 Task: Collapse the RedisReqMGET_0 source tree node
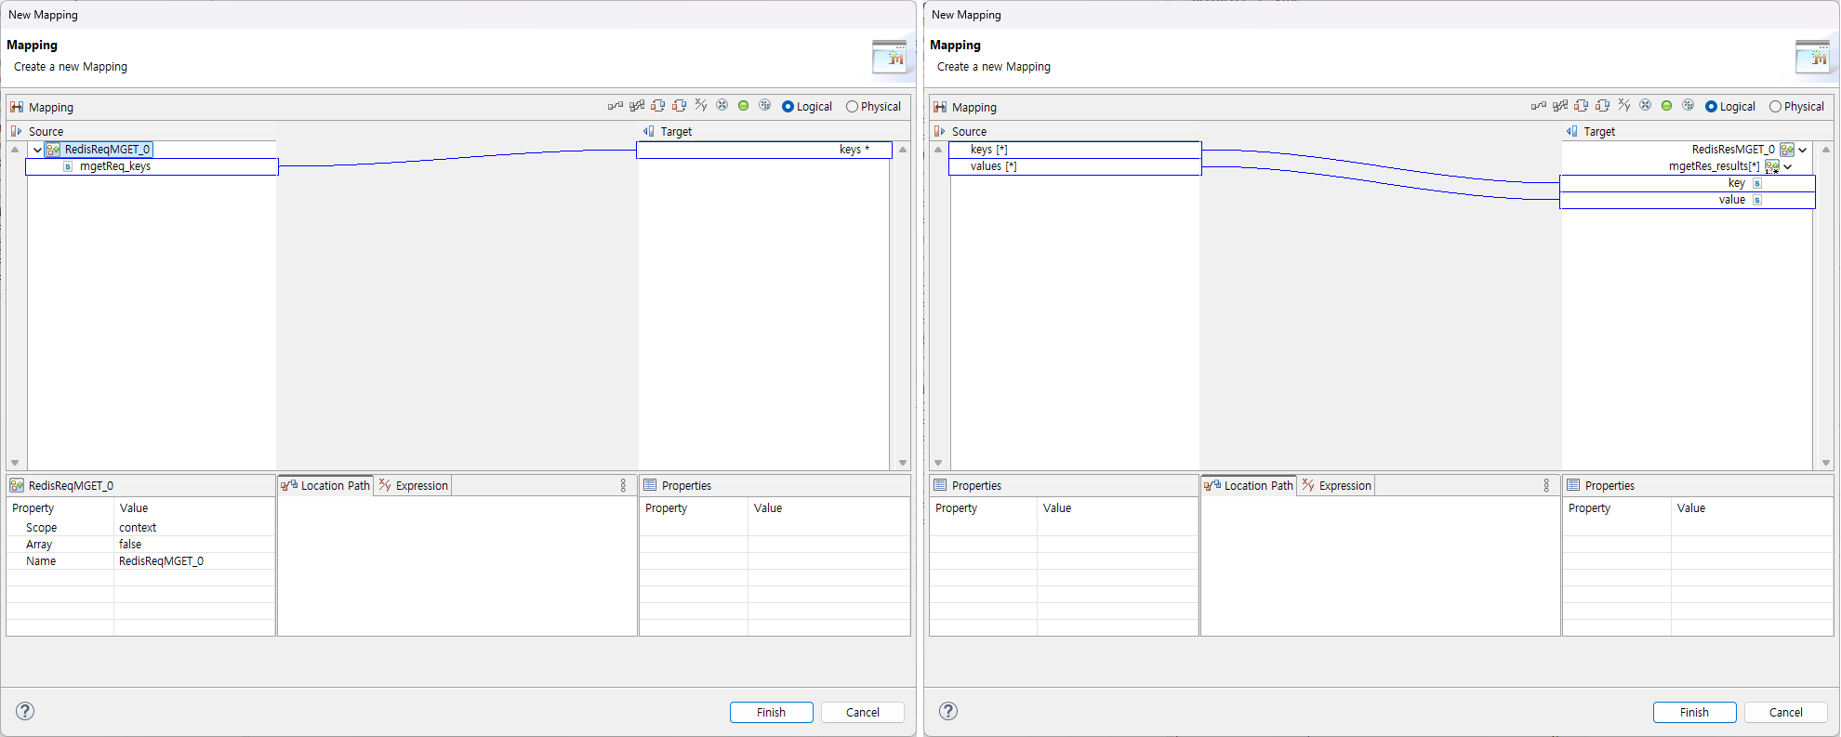(37, 150)
